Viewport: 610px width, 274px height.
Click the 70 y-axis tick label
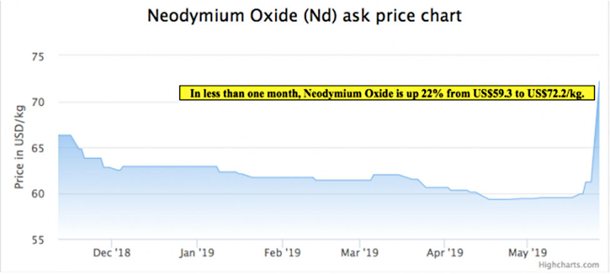(x=40, y=103)
